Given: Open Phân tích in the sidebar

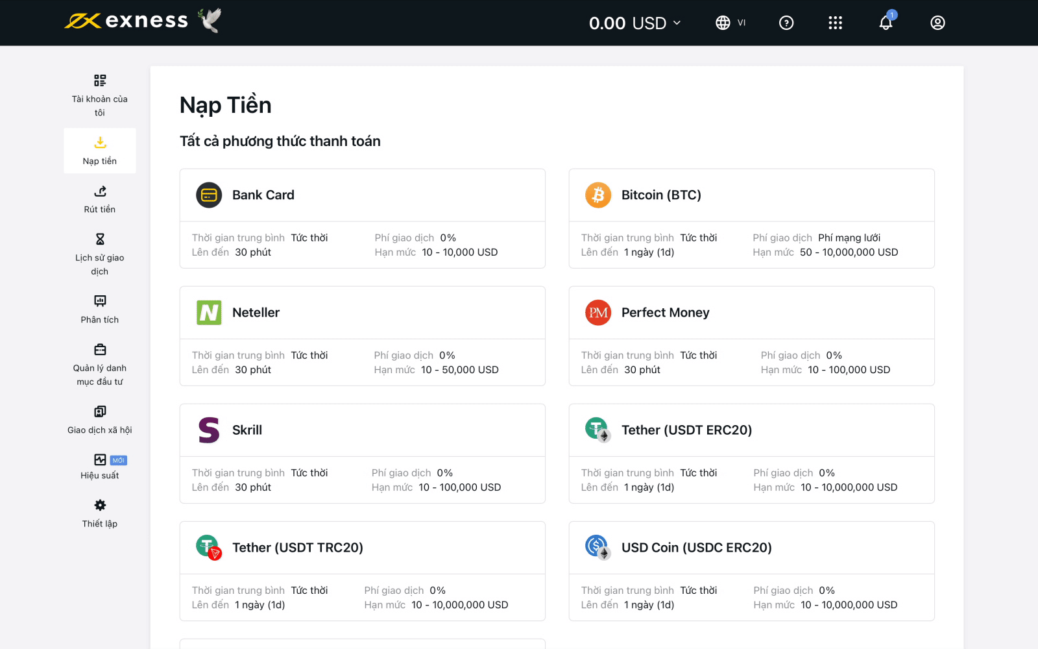Looking at the screenshot, I should pos(100,310).
